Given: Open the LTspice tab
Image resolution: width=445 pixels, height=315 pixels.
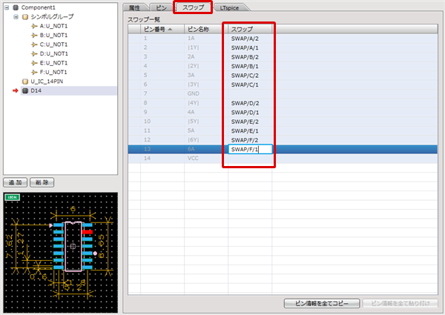Looking at the screenshot, I should click(x=229, y=8).
